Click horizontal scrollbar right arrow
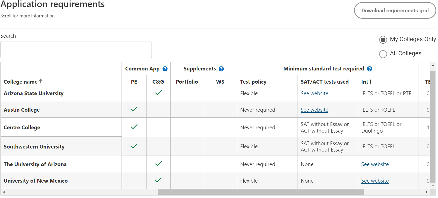Screen dimensions: 438x198 tap(426, 192)
